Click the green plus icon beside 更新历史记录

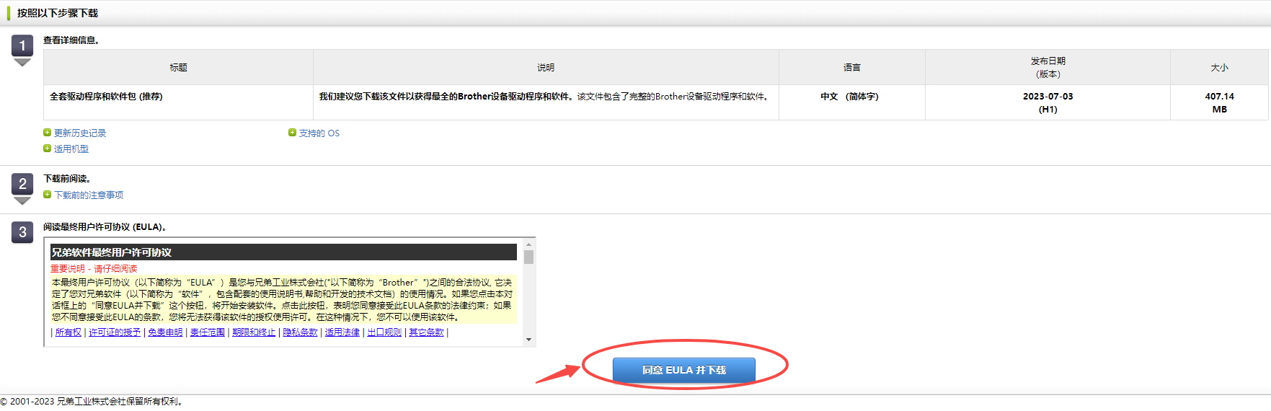coord(48,133)
